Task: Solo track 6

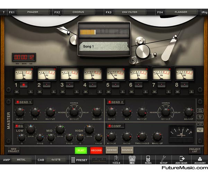Action: click(x=146, y=92)
